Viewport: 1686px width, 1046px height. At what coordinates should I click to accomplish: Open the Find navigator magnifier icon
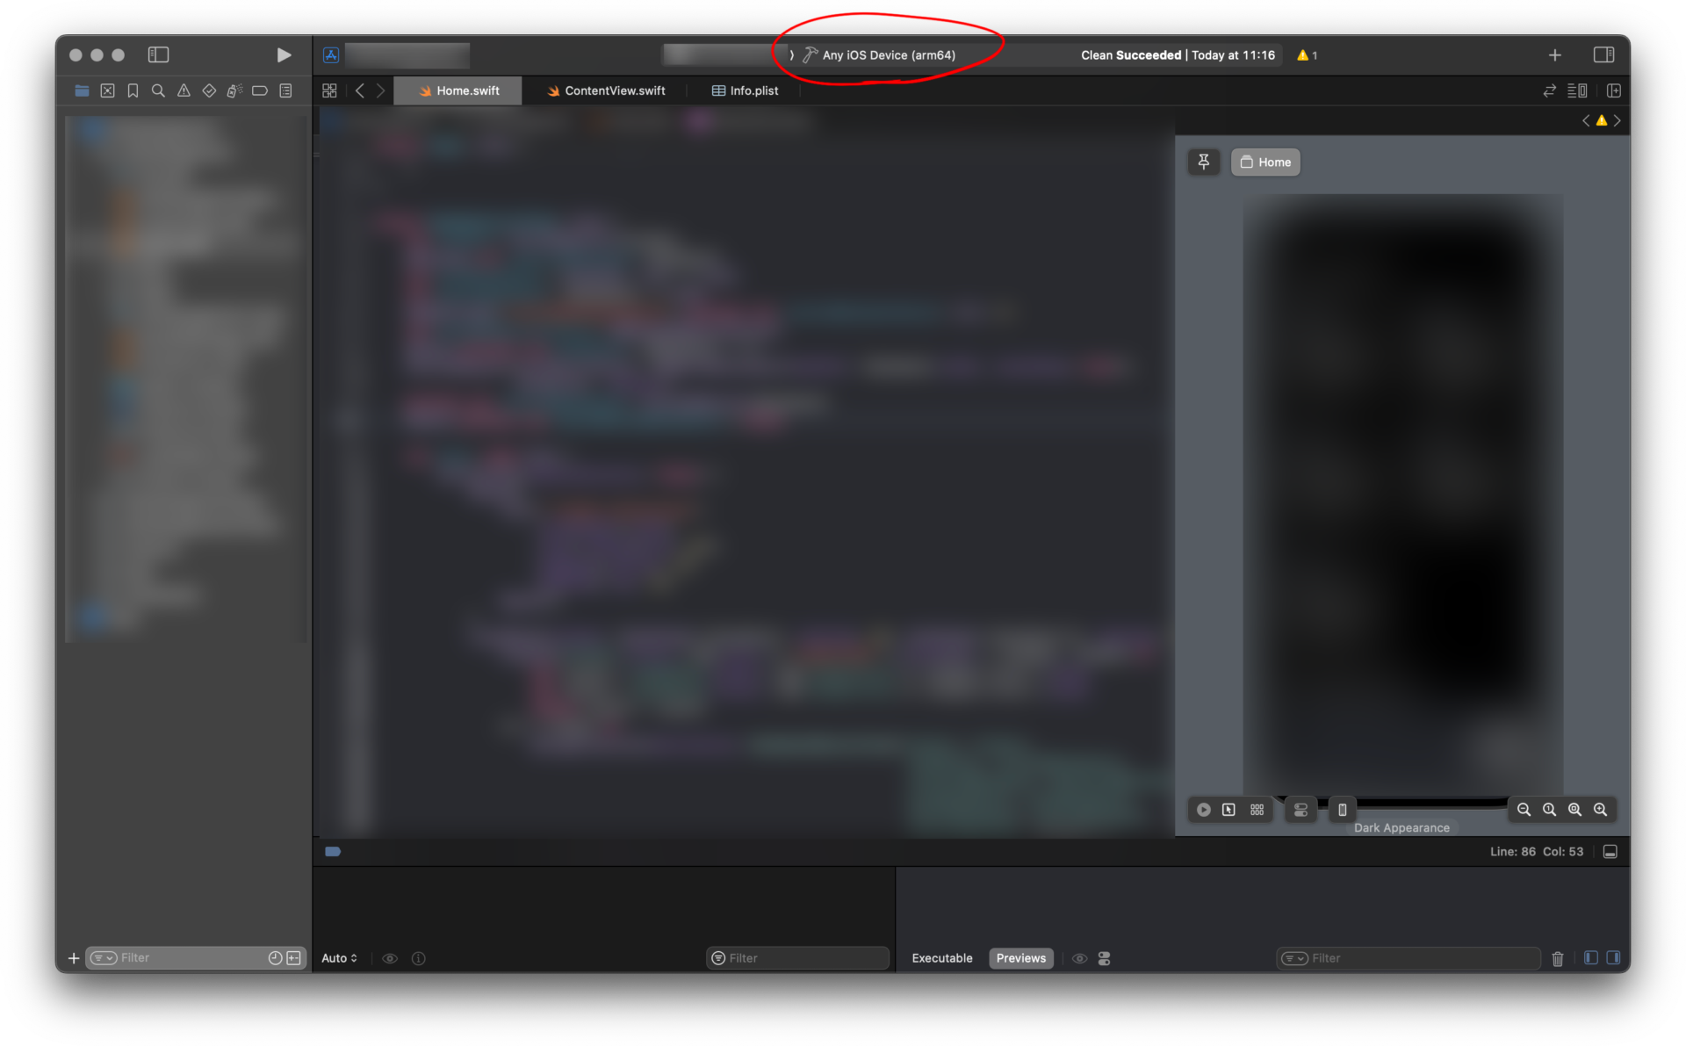158,90
